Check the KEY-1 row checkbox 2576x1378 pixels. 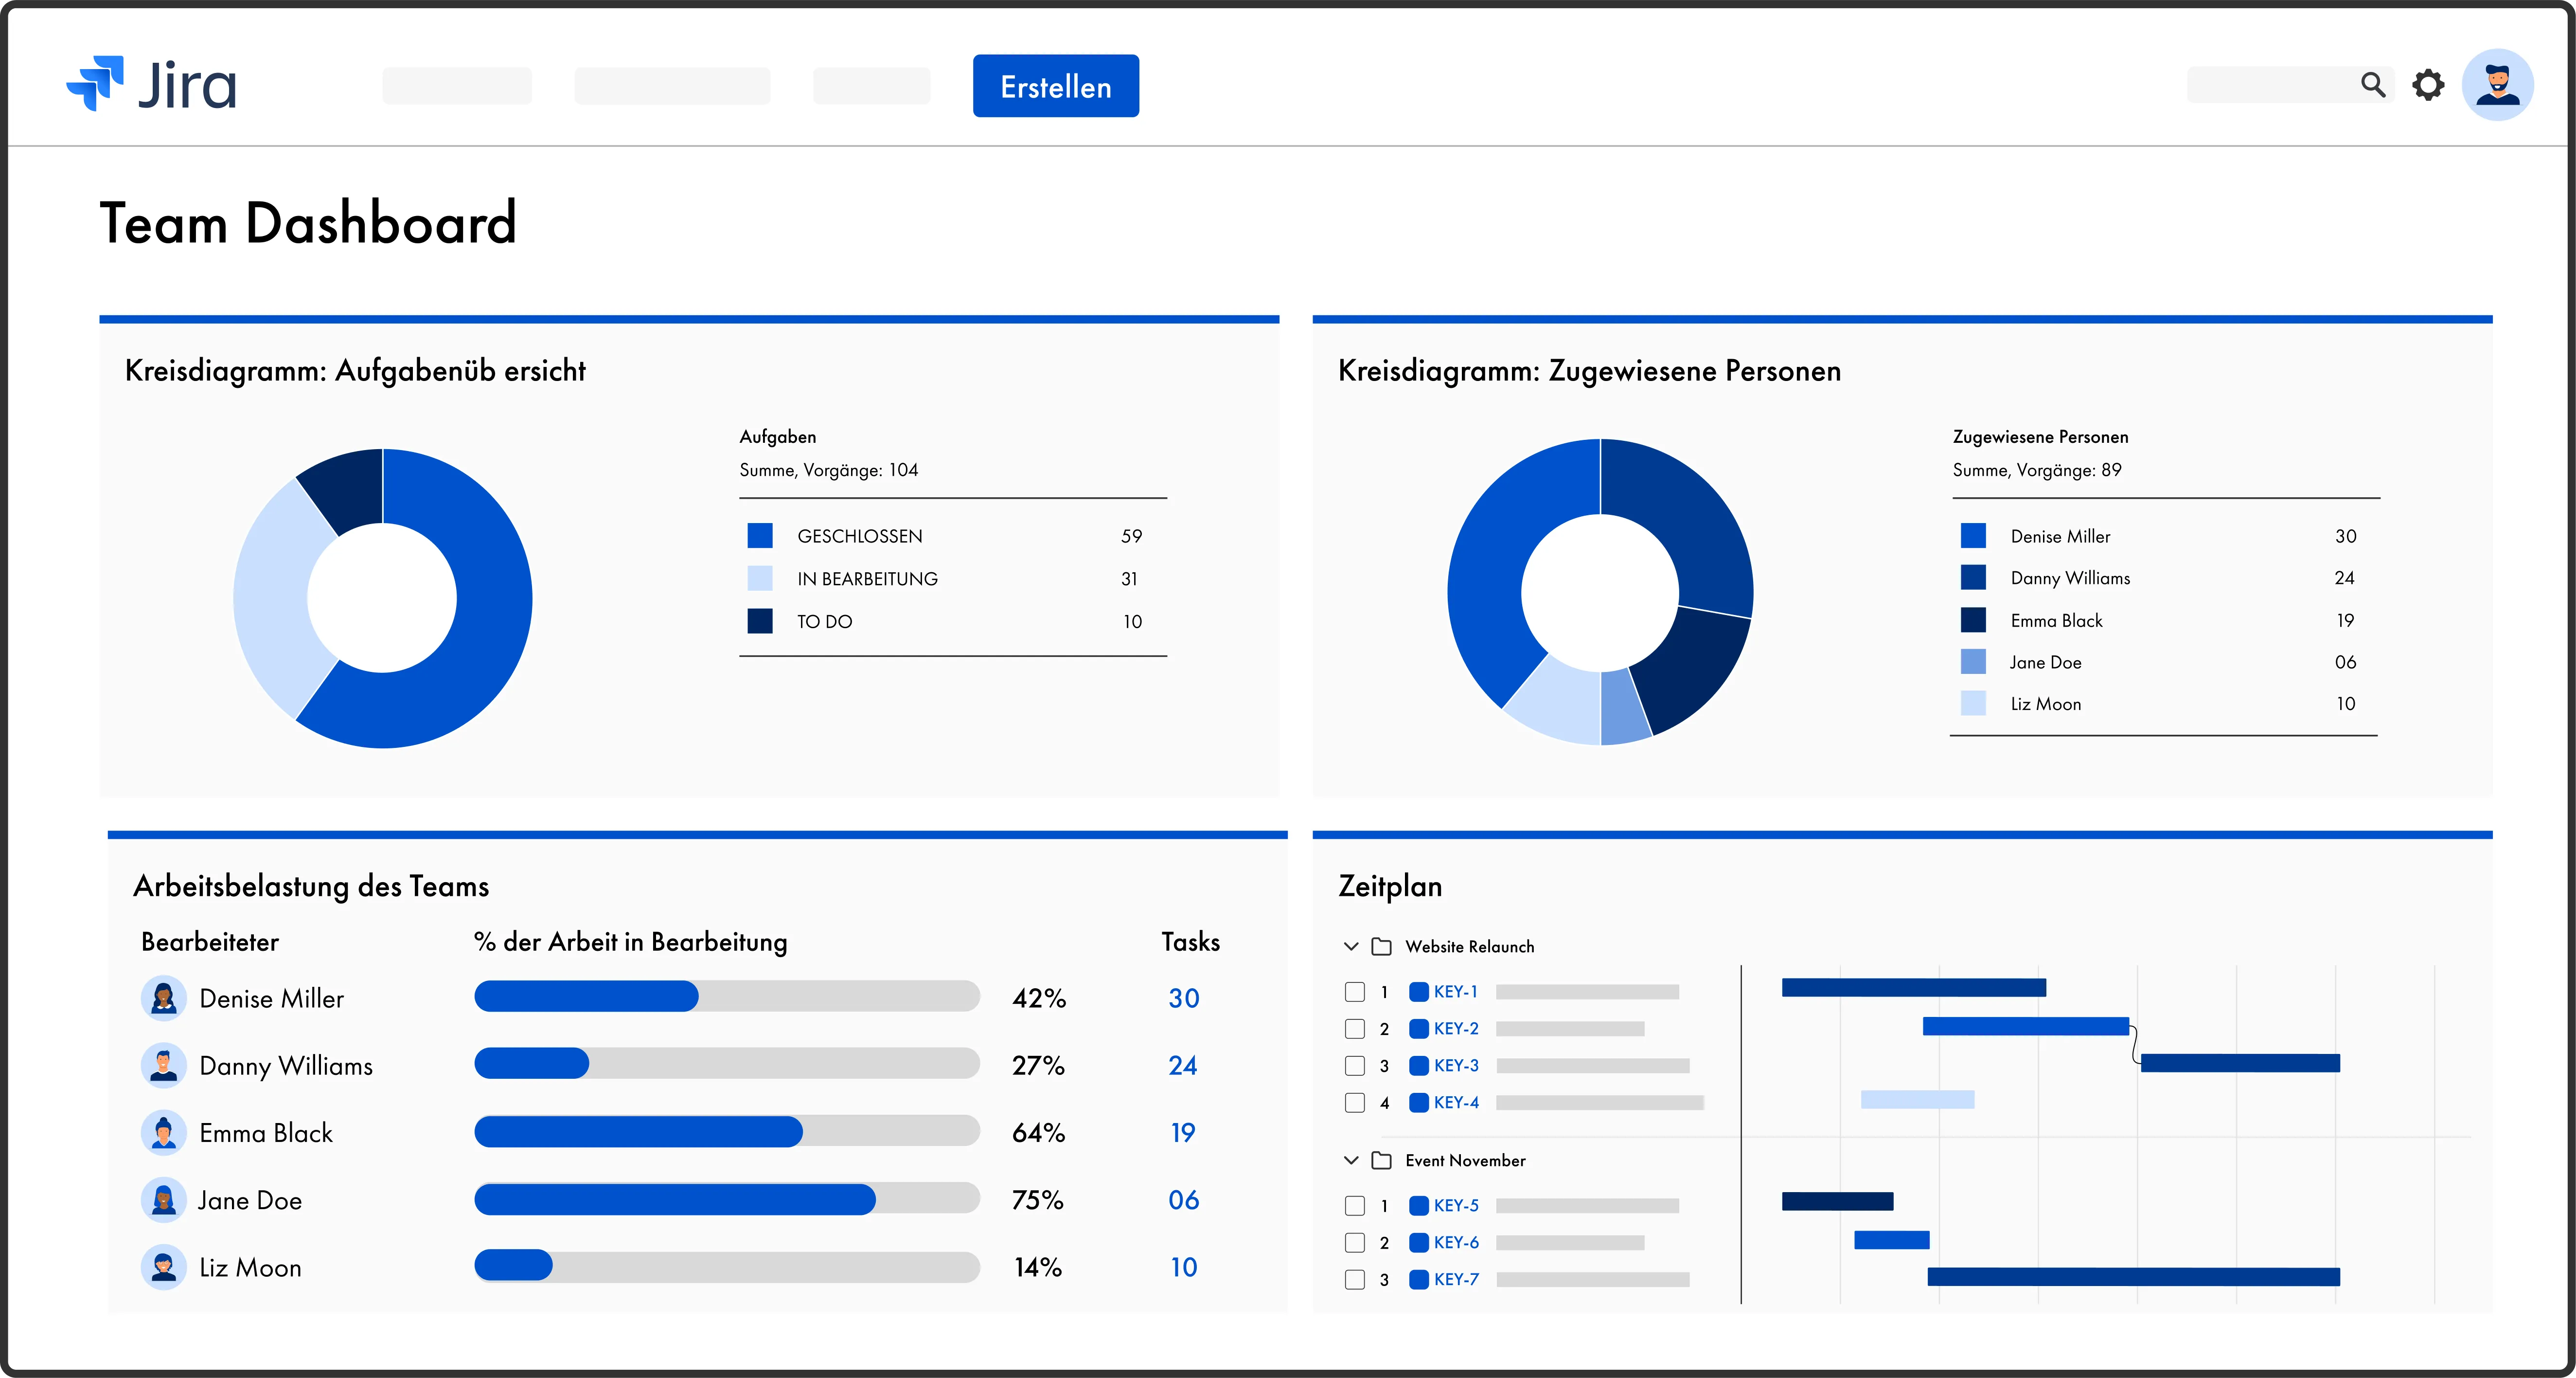[x=1355, y=992]
